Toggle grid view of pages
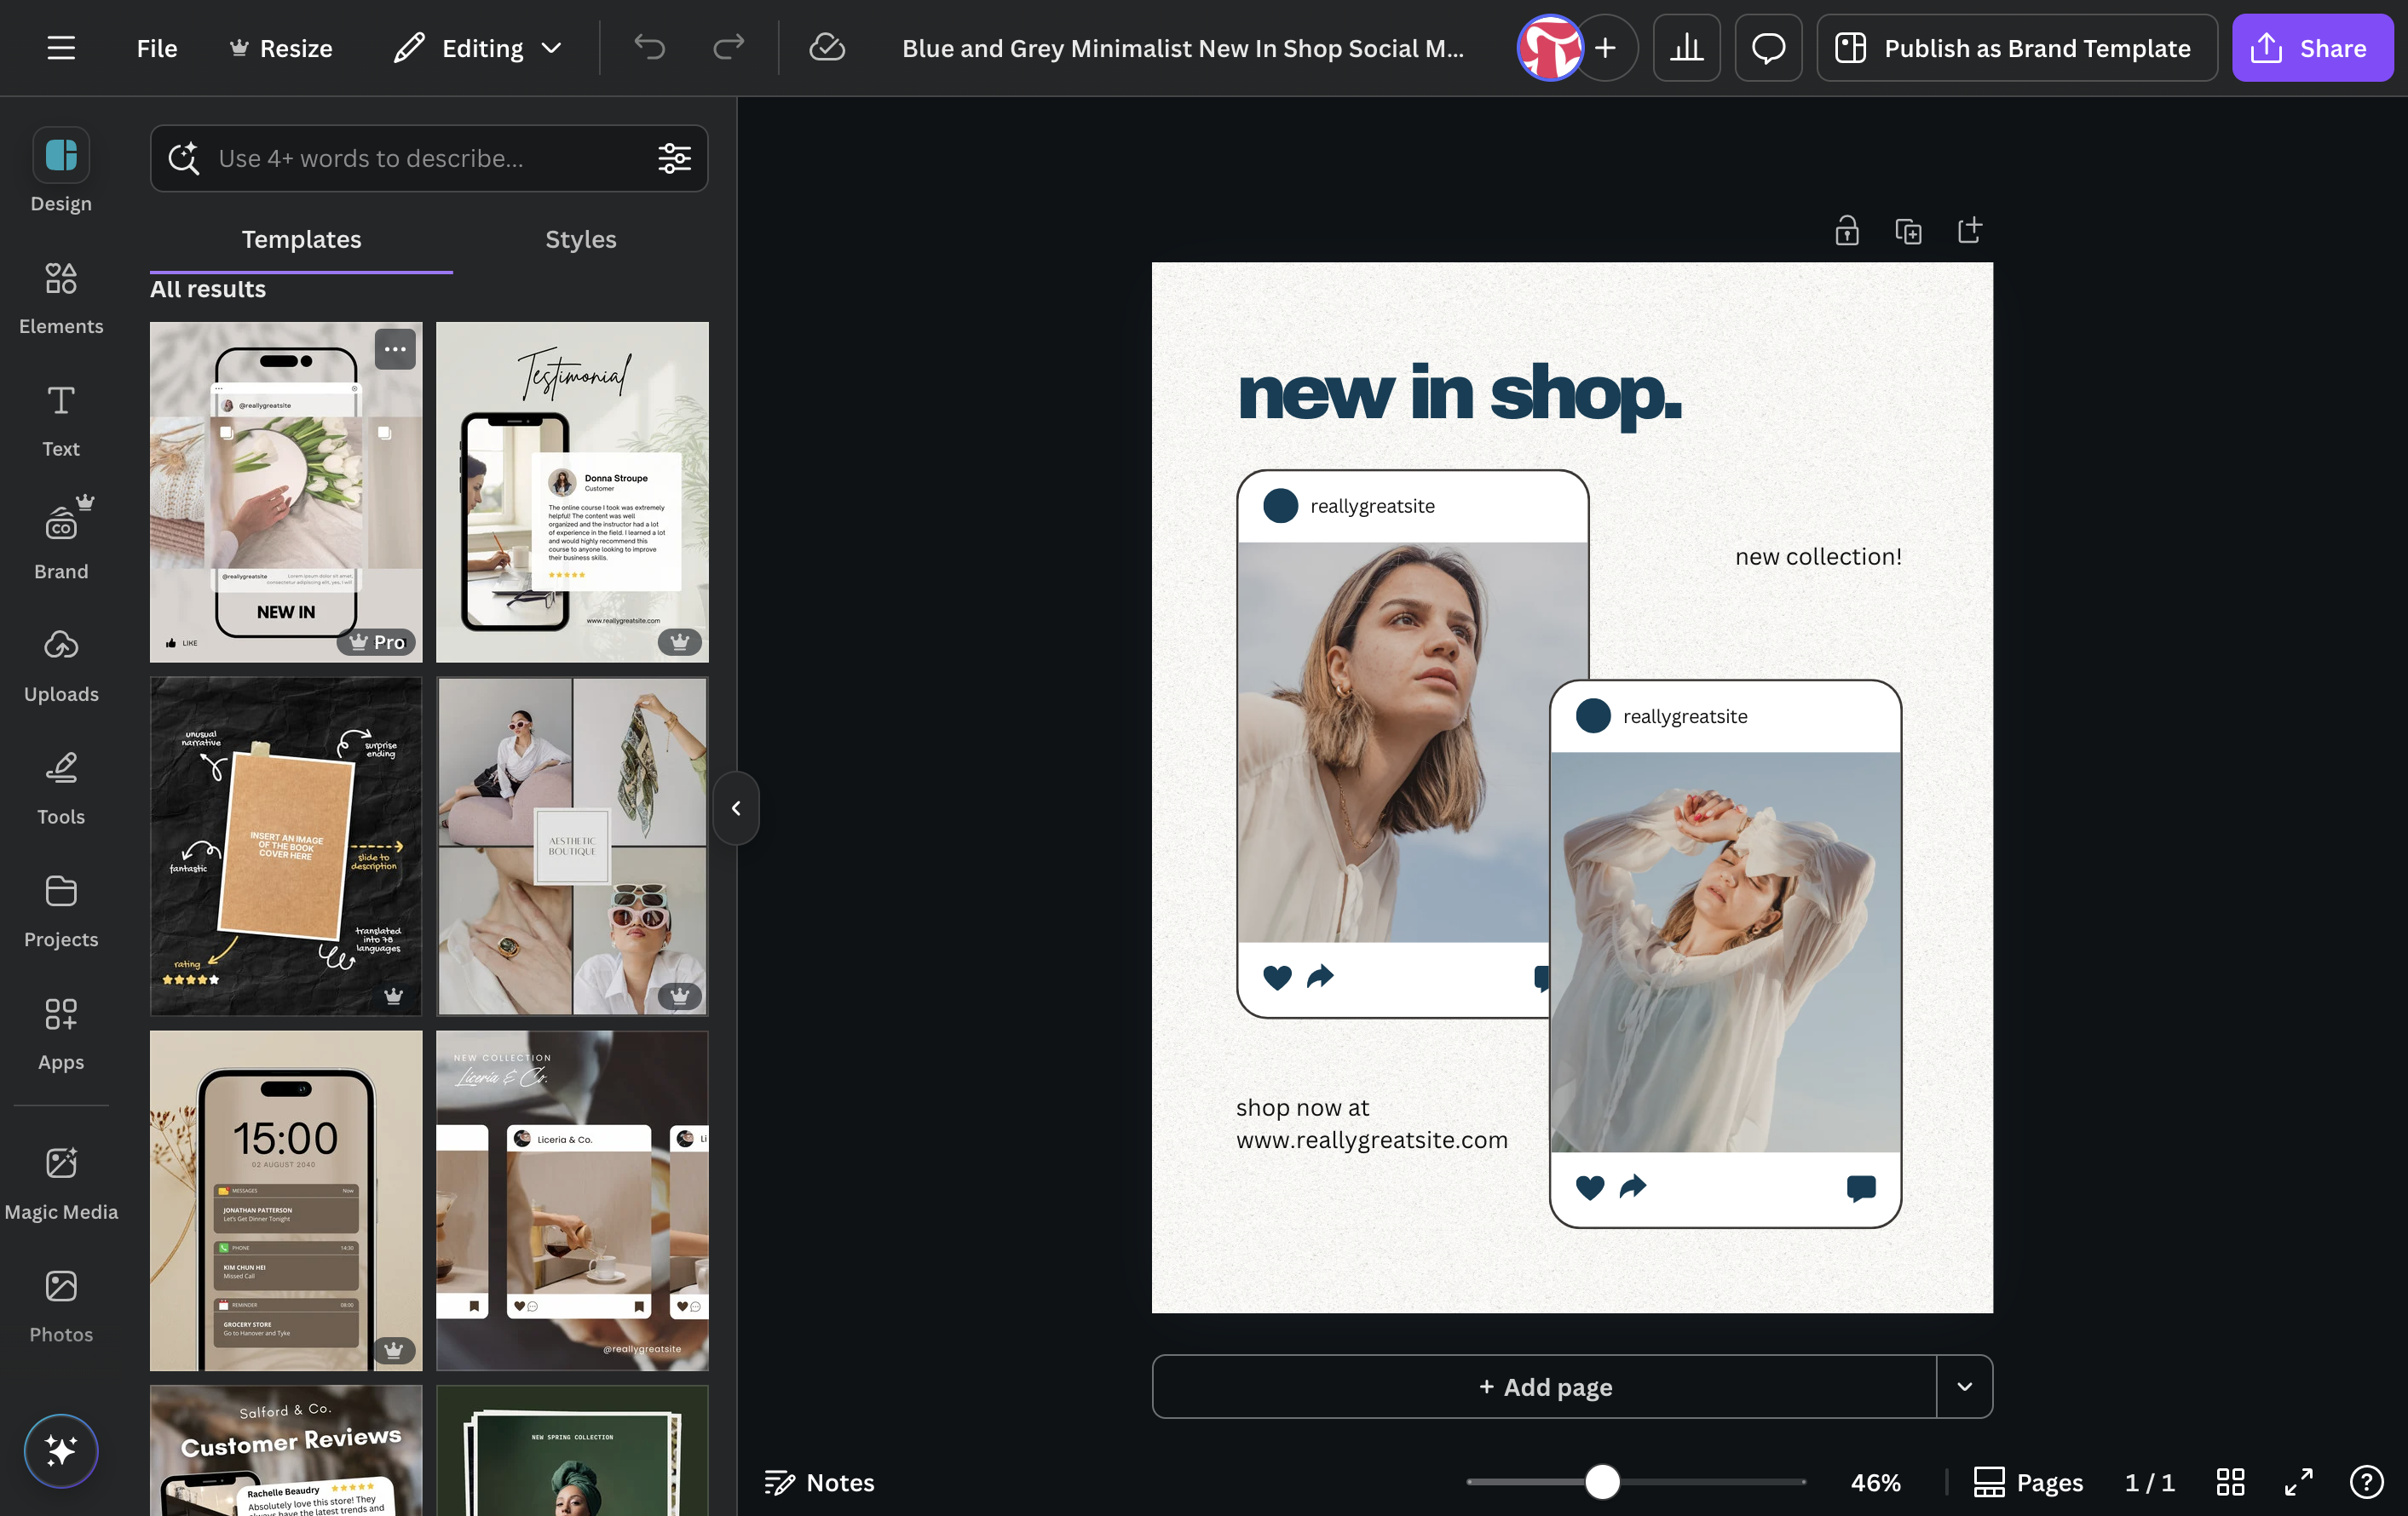This screenshot has width=2408, height=1516. coord(2230,1482)
